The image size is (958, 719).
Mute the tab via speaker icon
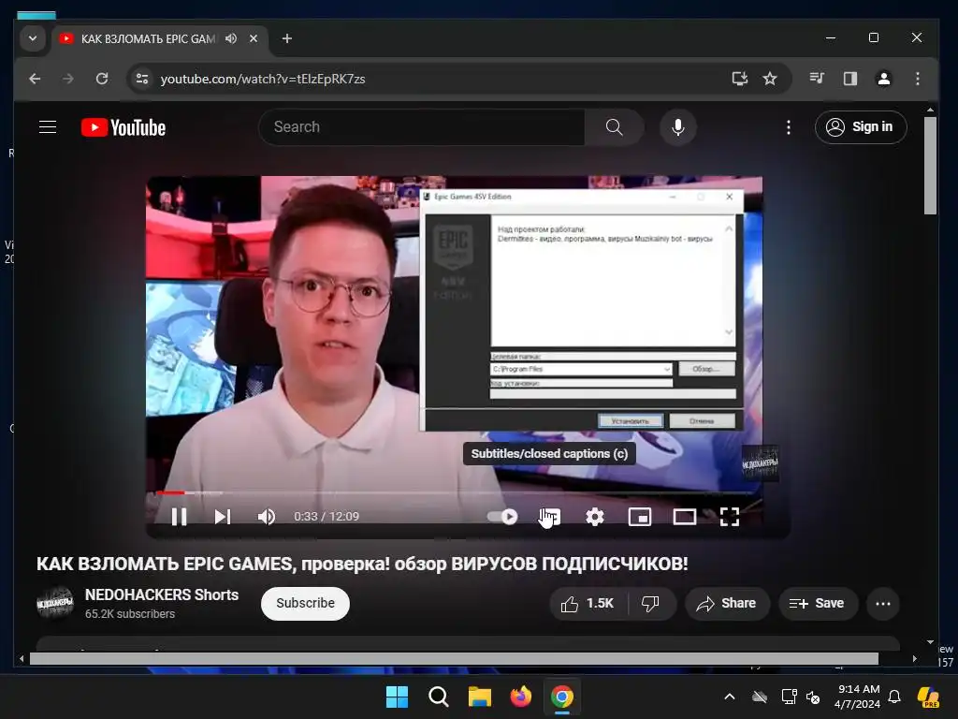pos(231,38)
